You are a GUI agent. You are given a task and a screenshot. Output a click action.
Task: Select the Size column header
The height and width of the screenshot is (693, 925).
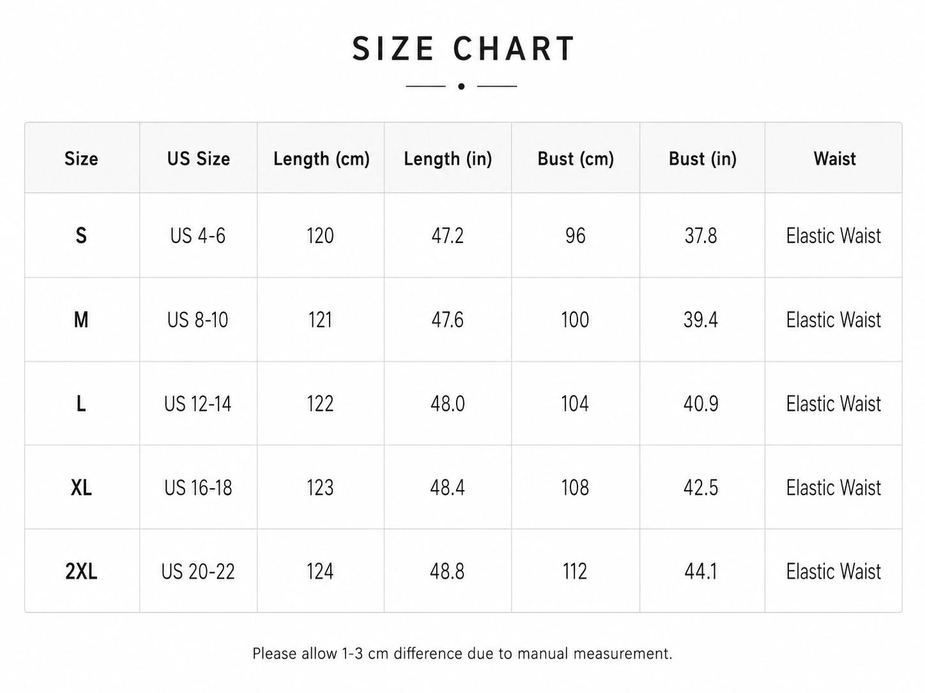click(81, 158)
